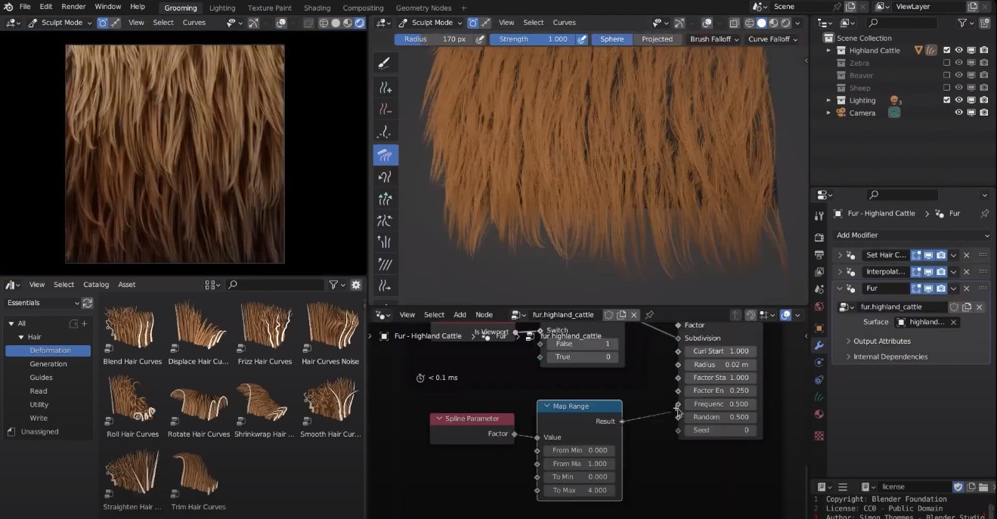Viewport: 997px width, 519px height.
Task: Click the brush Strength slider
Action: click(x=533, y=39)
